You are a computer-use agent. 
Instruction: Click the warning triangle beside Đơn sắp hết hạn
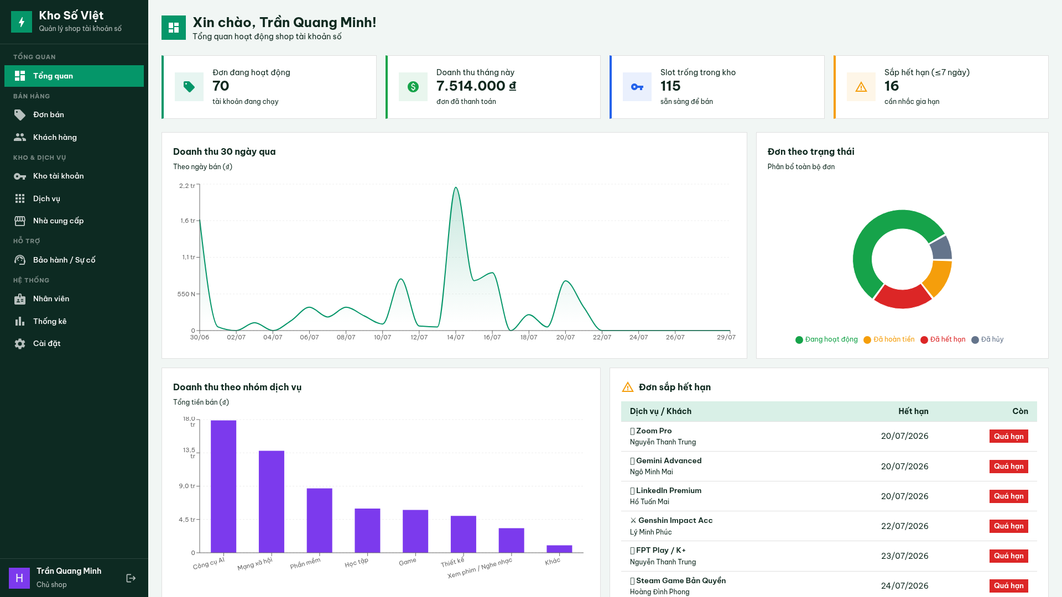coord(628,387)
